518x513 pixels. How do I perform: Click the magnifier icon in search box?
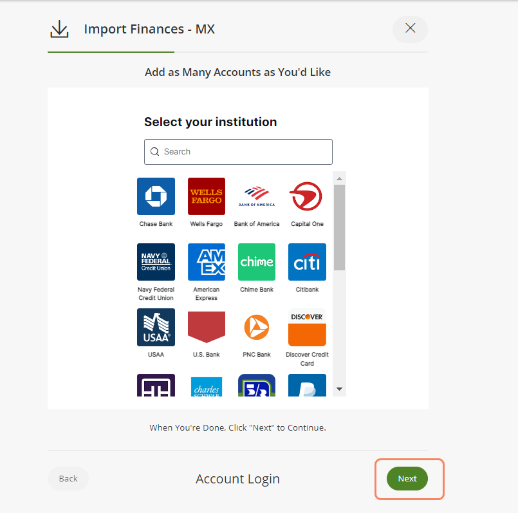tap(154, 152)
